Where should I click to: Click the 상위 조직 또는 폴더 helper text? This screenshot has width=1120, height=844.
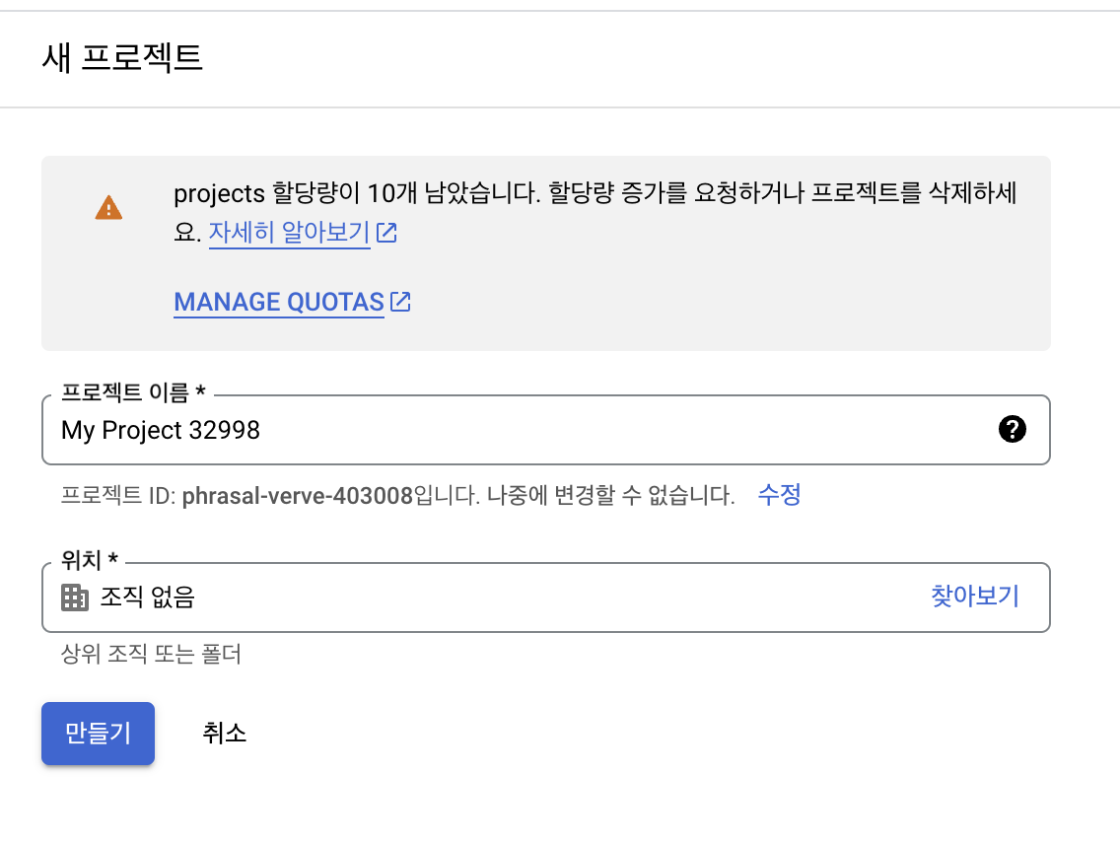pyautogui.click(x=151, y=654)
